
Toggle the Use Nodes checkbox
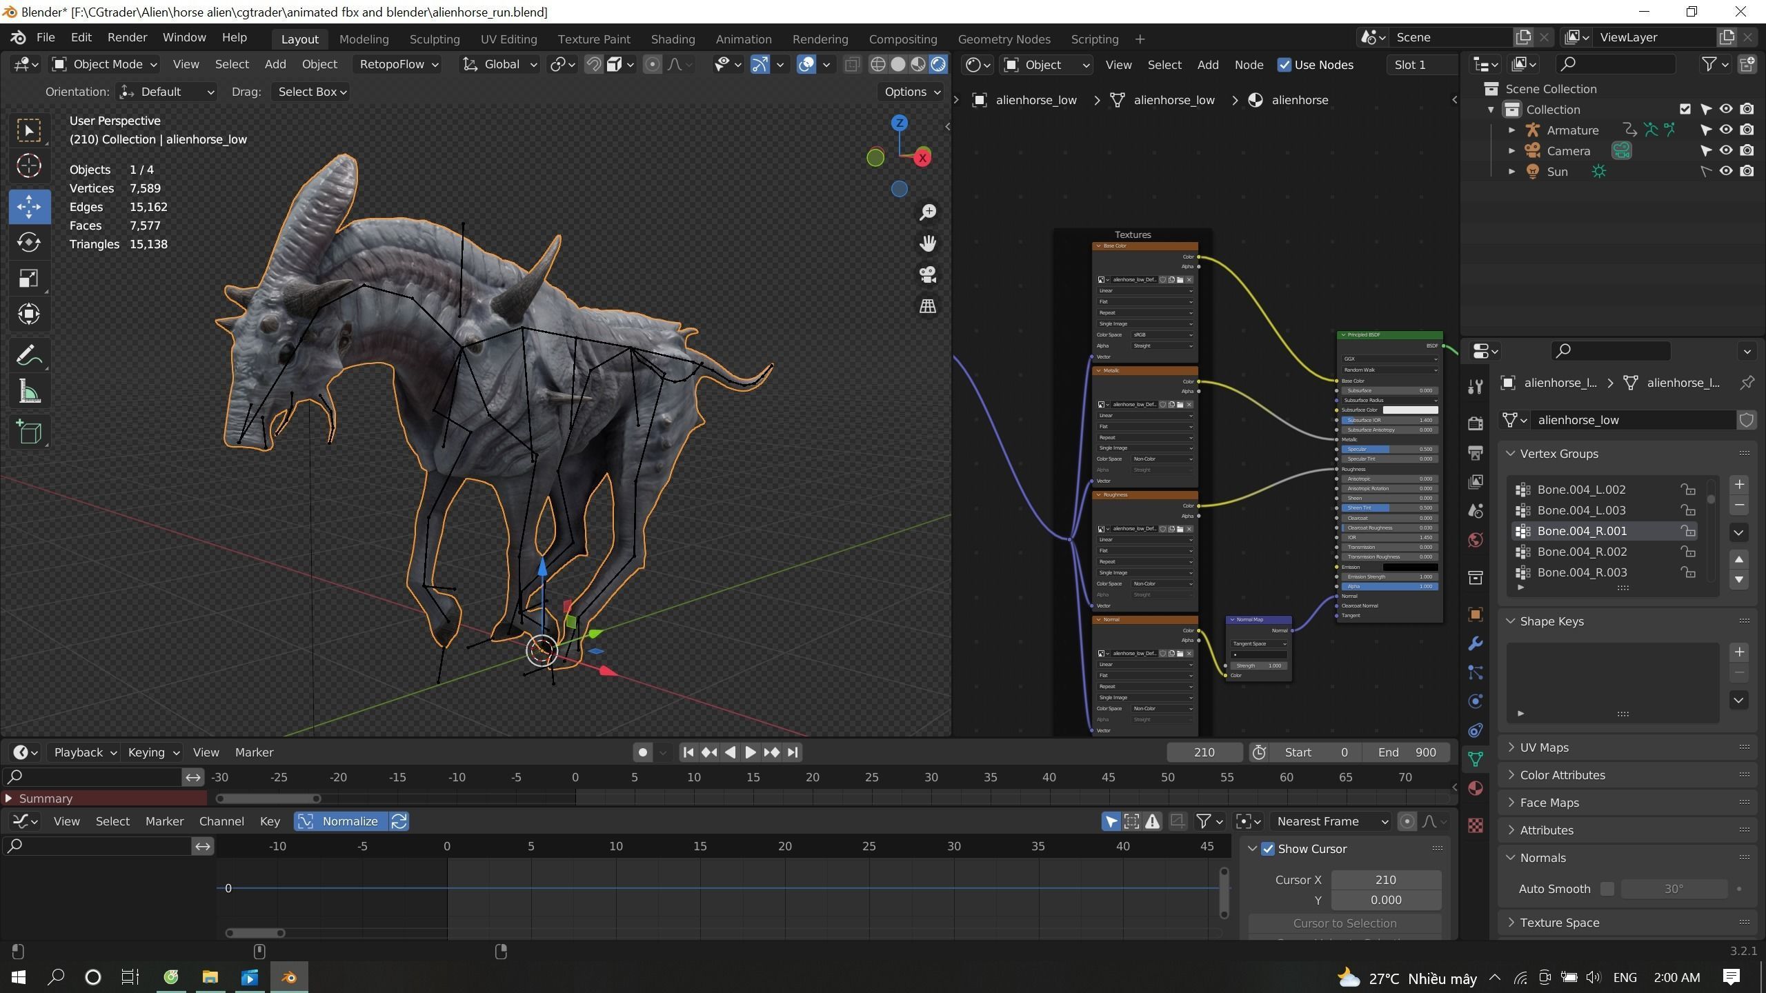pos(1284,65)
